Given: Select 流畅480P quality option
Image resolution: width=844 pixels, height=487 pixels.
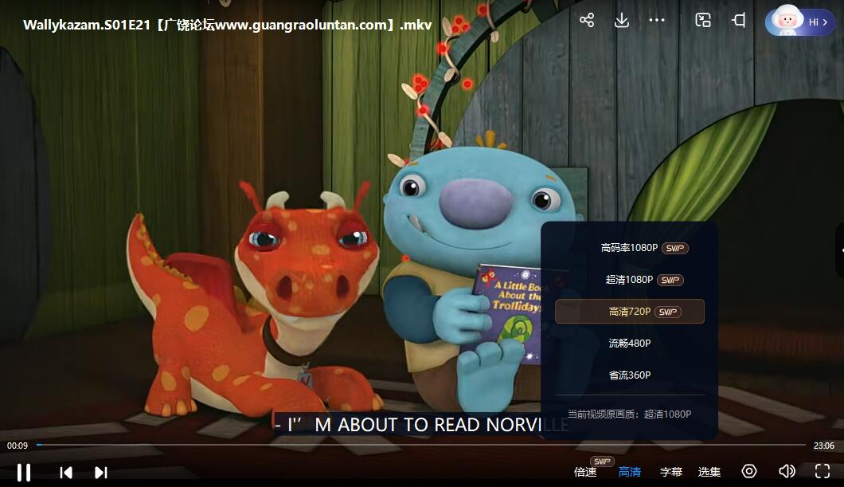Looking at the screenshot, I should tap(630, 344).
